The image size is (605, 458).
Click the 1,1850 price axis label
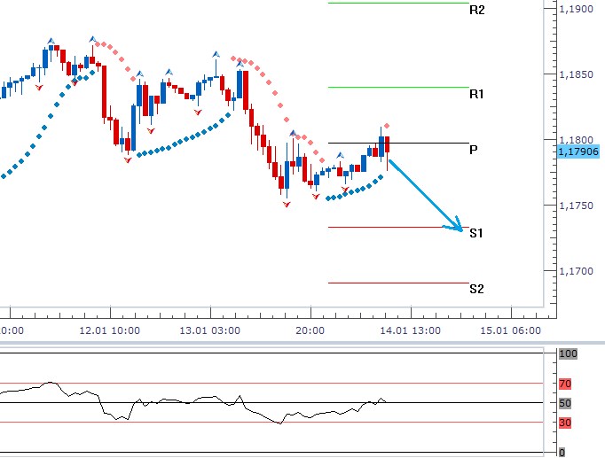pos(577,75)
